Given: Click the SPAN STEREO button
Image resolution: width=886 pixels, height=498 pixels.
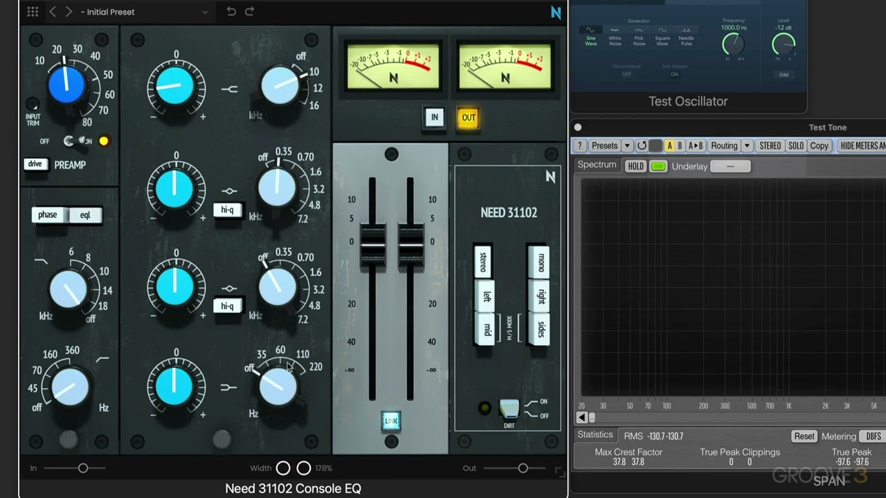Looking at the screenshot, I should (x=770, y=146).
